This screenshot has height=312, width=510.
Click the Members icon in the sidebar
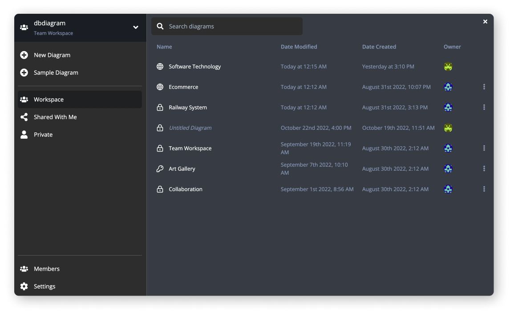pyautogui.click(x=24, y=268)
